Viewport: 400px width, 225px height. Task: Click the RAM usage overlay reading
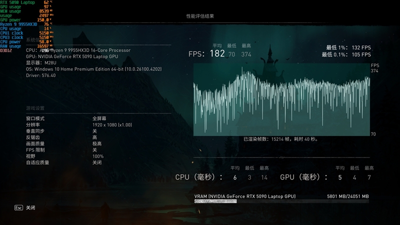(25, 46)
